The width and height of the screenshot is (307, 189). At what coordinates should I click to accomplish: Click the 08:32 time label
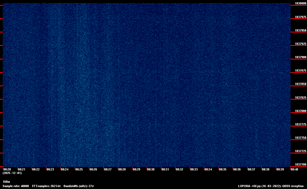pos(179,169)
